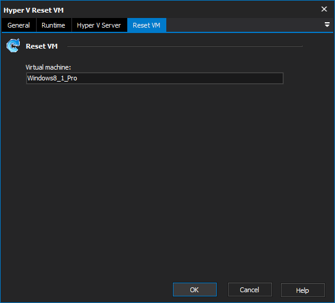Dismiss dialog with Cancel button
The width and height of the screenshot is (335, 303).
click(250, 290)
